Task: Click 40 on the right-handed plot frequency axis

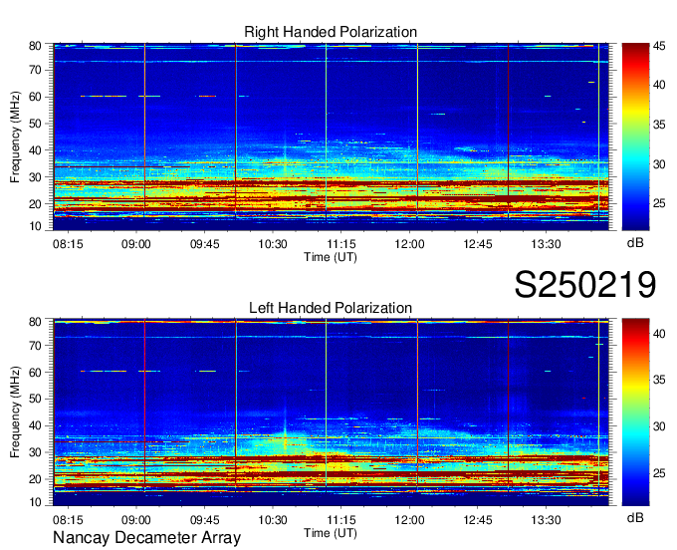Action: click(35, 150)
